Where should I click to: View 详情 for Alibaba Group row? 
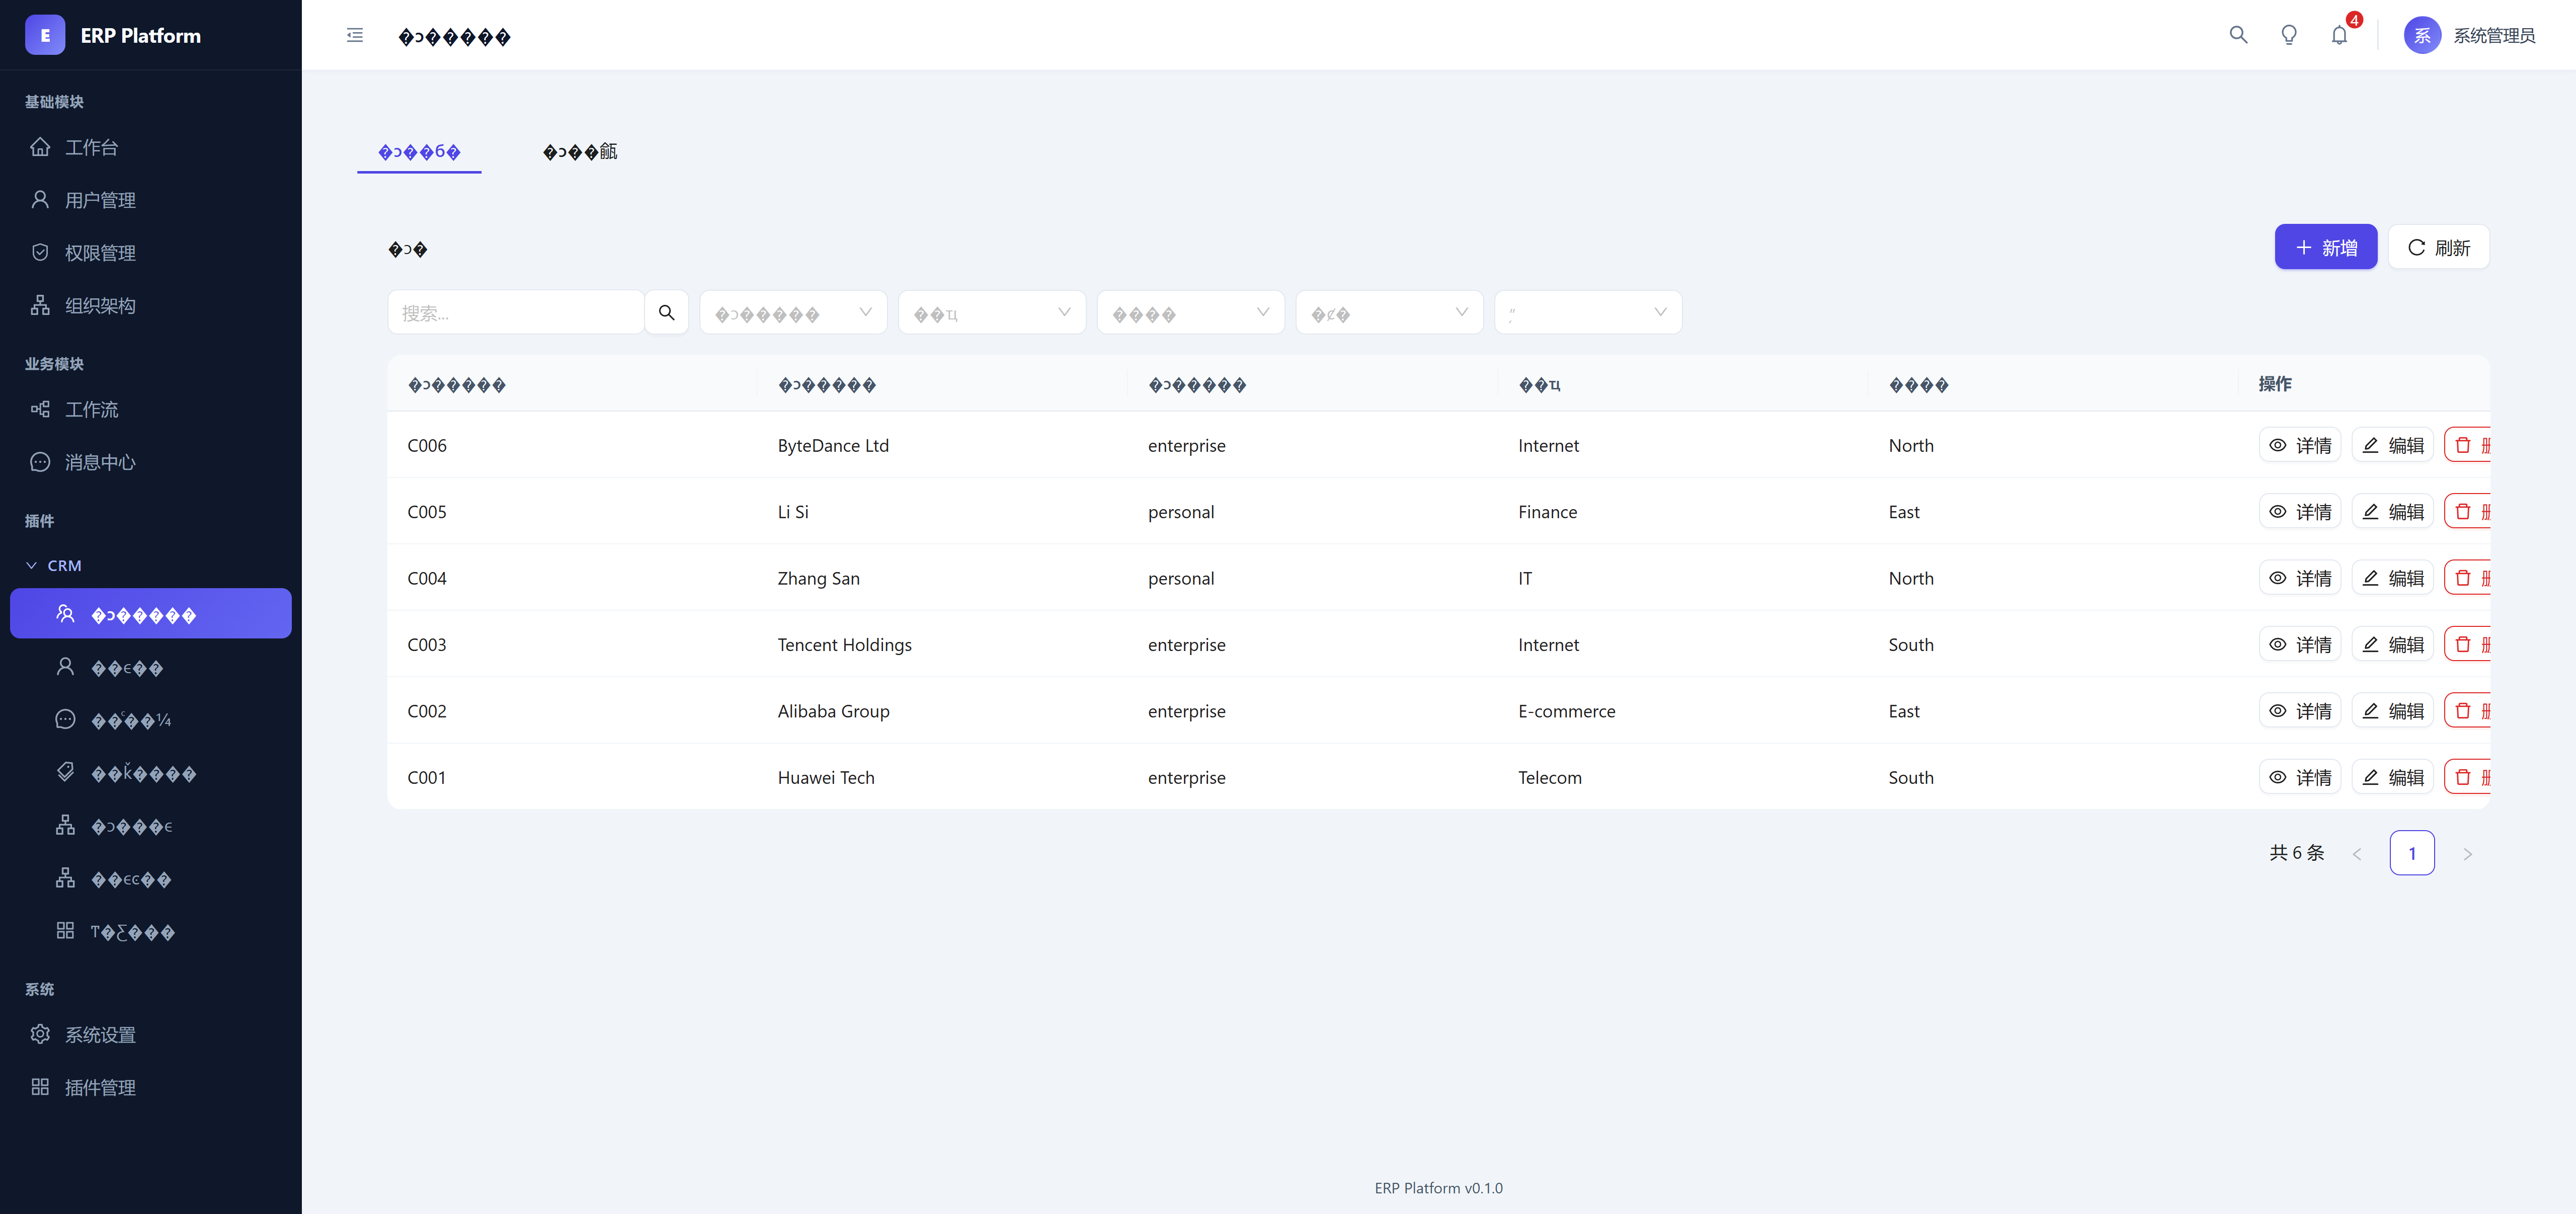[2299, 711]
